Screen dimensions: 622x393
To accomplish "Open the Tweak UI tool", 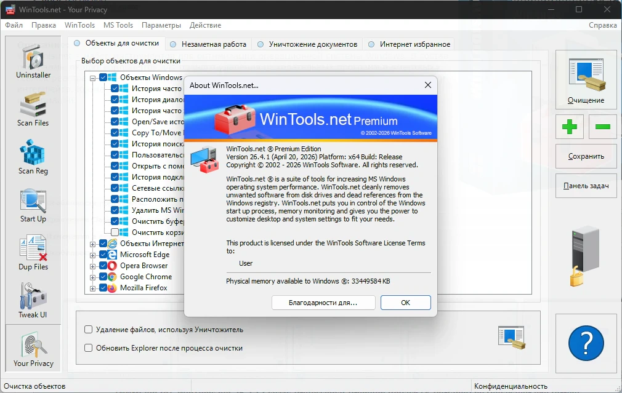I will pyautogui.click(x=33, y=301).
